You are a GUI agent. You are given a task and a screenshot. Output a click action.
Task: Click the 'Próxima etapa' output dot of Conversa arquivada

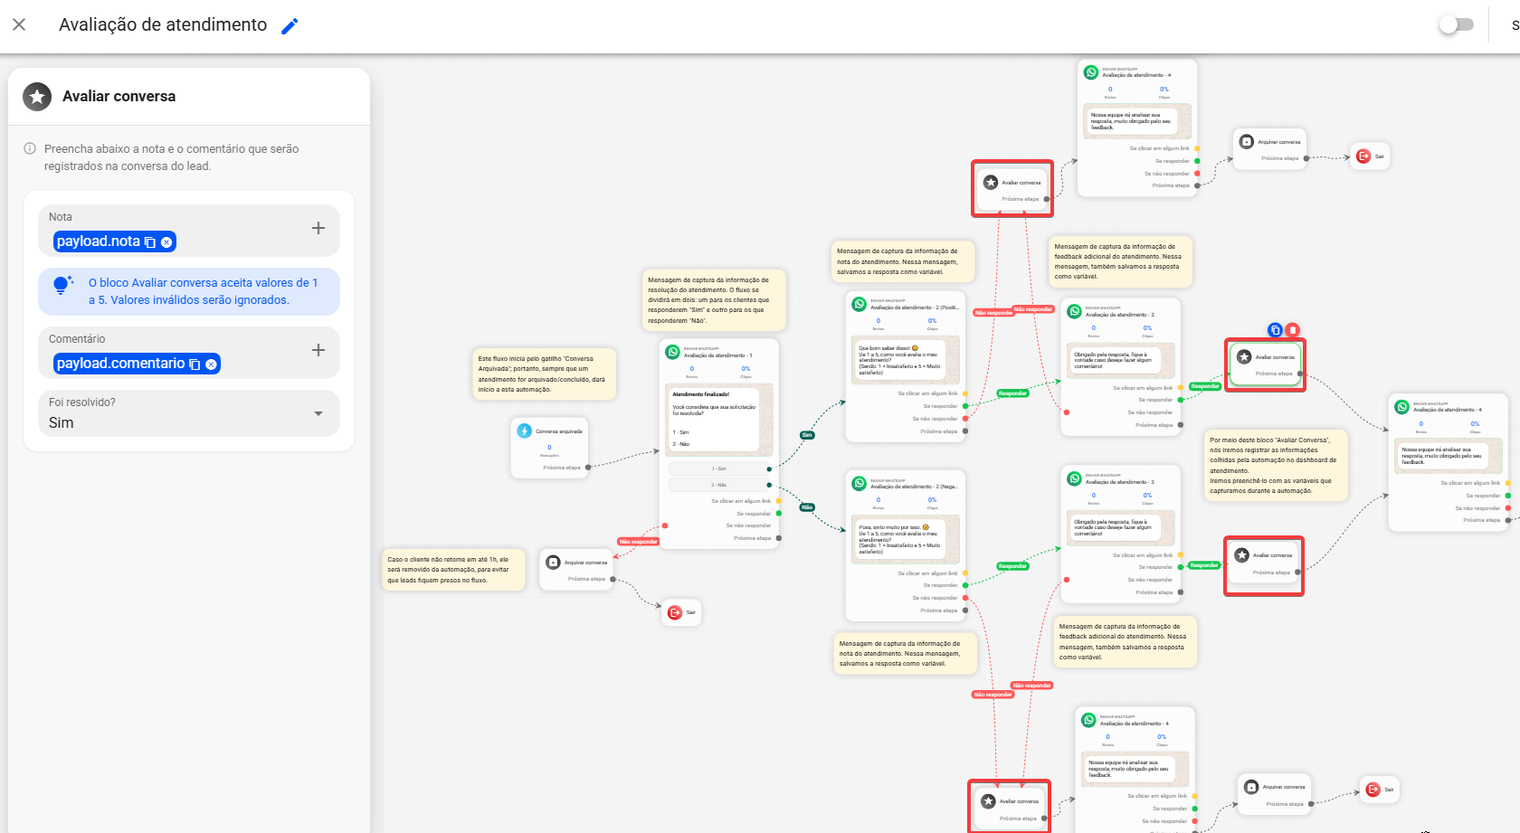click(x=588, y=468)
